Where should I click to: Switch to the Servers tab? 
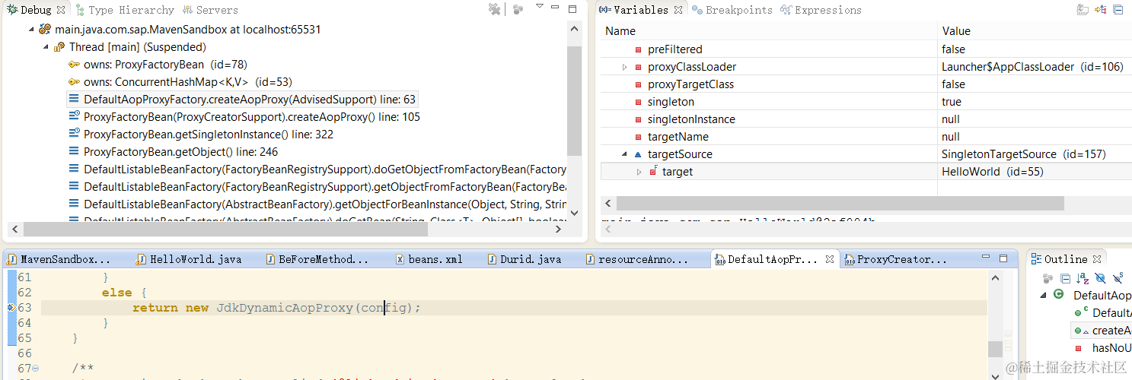click(x=209, y=10)
